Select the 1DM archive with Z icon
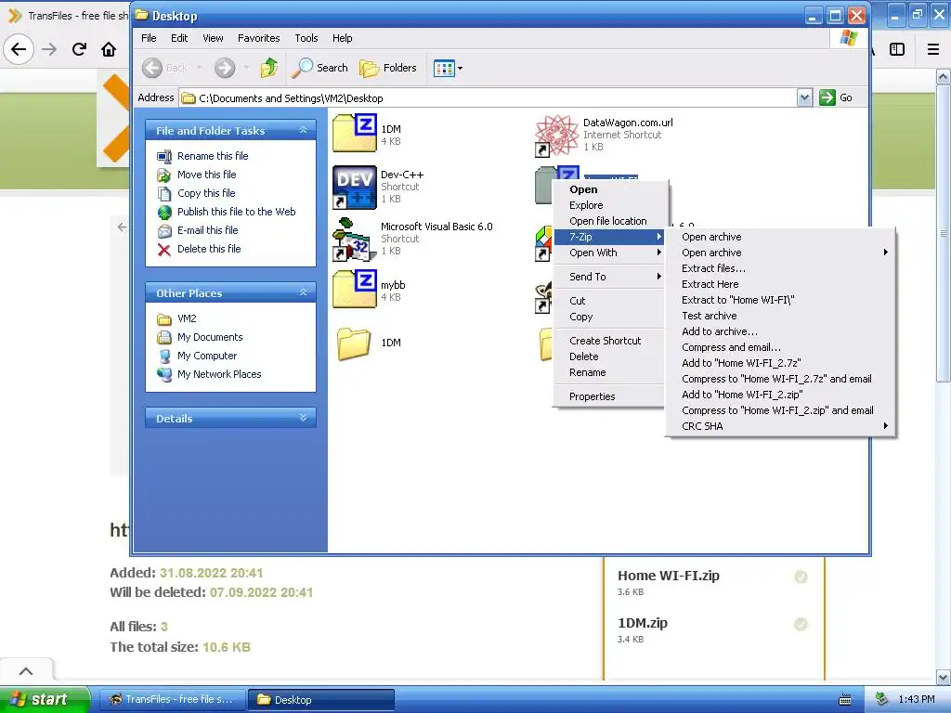 [x=355, y=133]
